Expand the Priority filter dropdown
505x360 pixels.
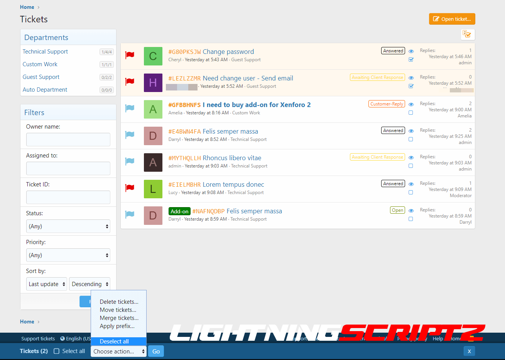(x=68, y=255)
